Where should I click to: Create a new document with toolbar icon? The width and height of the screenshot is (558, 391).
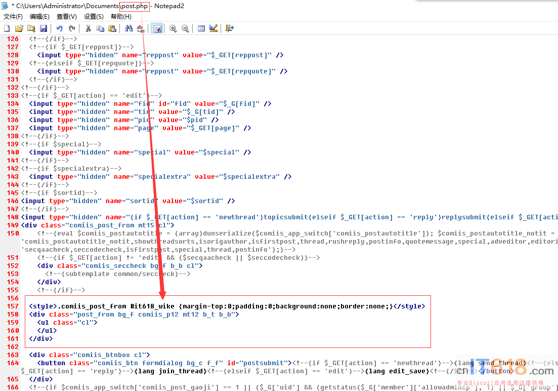[7, 28]
